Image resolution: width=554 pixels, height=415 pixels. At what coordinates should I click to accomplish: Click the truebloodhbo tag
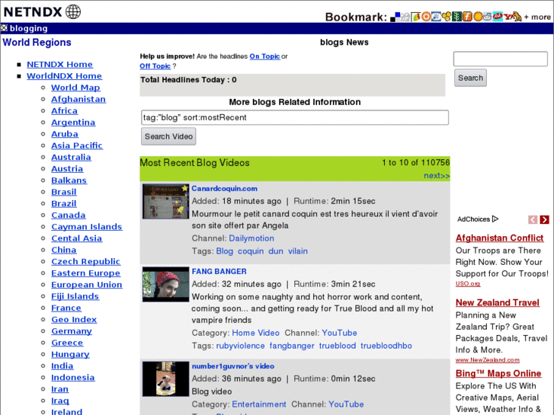[386, 346]
